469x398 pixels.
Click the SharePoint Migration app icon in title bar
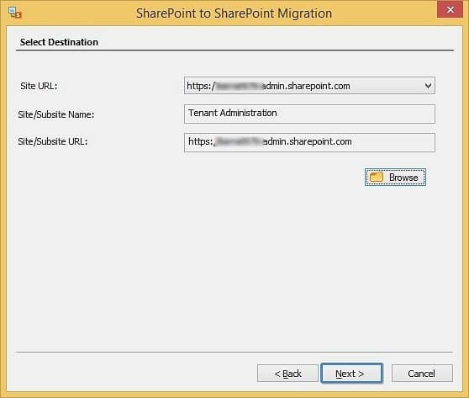(x=14, y=13)
